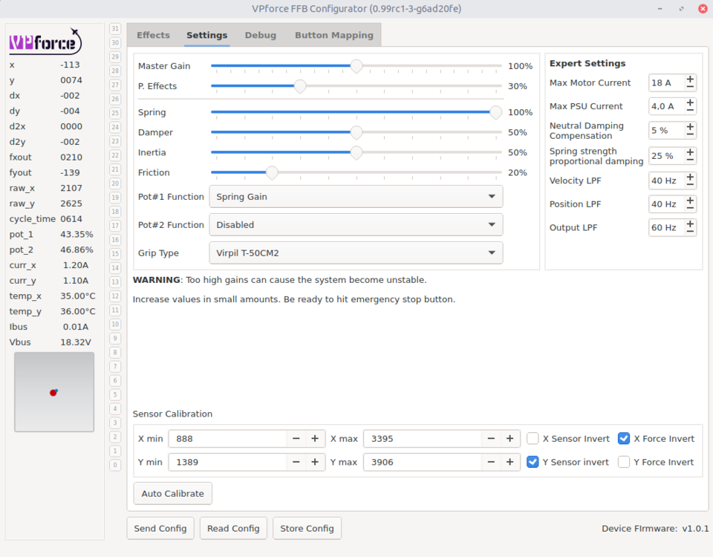The width and height of the screenshot is (713, 557).
Task: Expand the Pot#2 Function dropdown
Action: pyautogui.click(x=356, y=225)
